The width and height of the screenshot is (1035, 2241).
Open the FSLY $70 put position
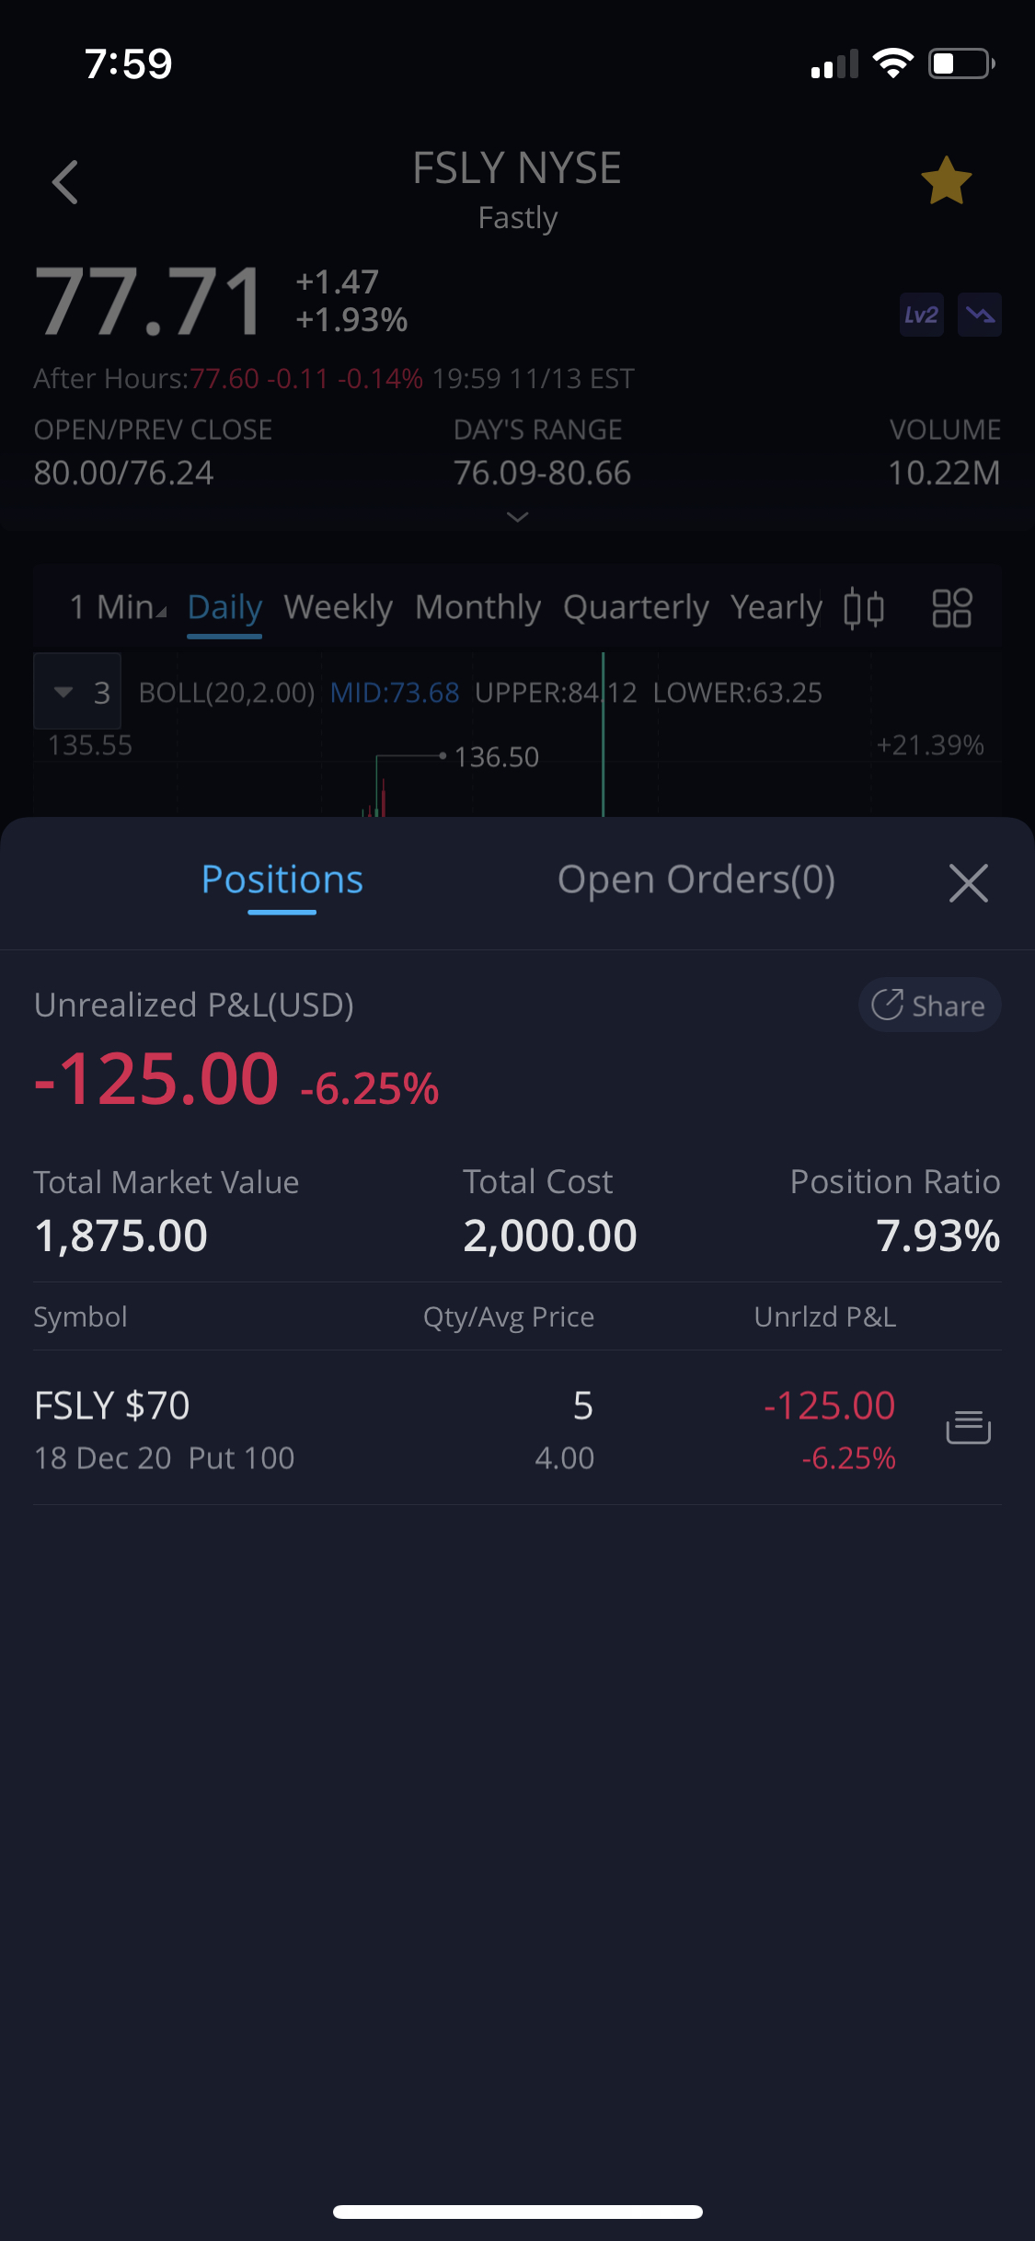tap(166, 1429)
